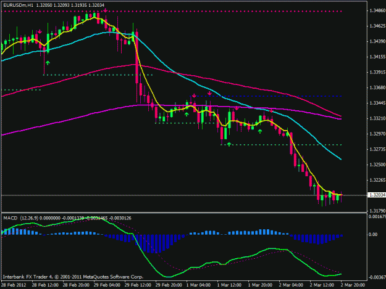Click the pink sell arrow at the blue dotted line's start
The image size is (386, 289).
point(194,96)
